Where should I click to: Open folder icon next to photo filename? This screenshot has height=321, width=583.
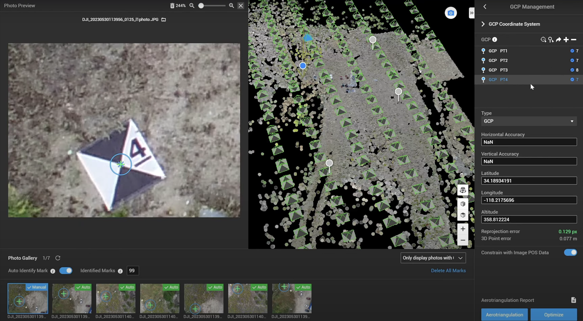(164, 20)
